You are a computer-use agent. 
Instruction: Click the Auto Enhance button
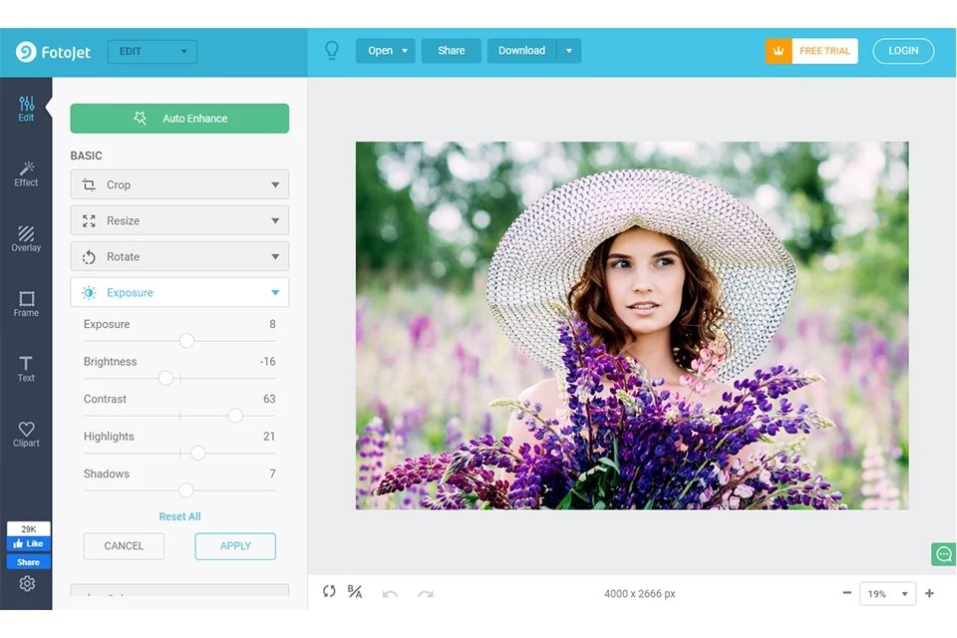click(x=178, y=118)
